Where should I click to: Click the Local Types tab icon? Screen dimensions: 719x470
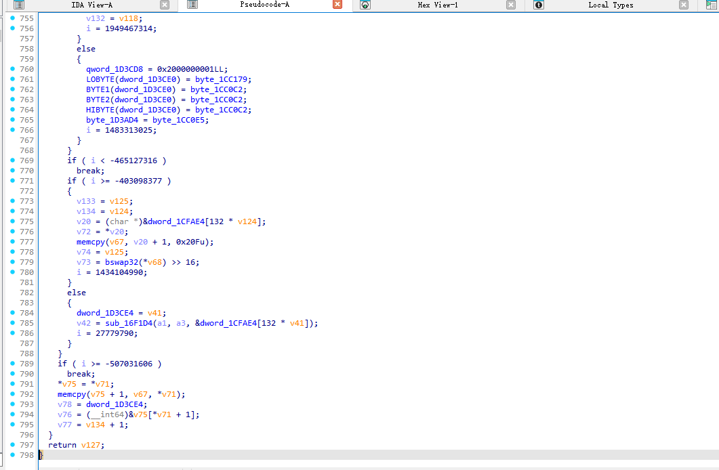tap(539, 5)
